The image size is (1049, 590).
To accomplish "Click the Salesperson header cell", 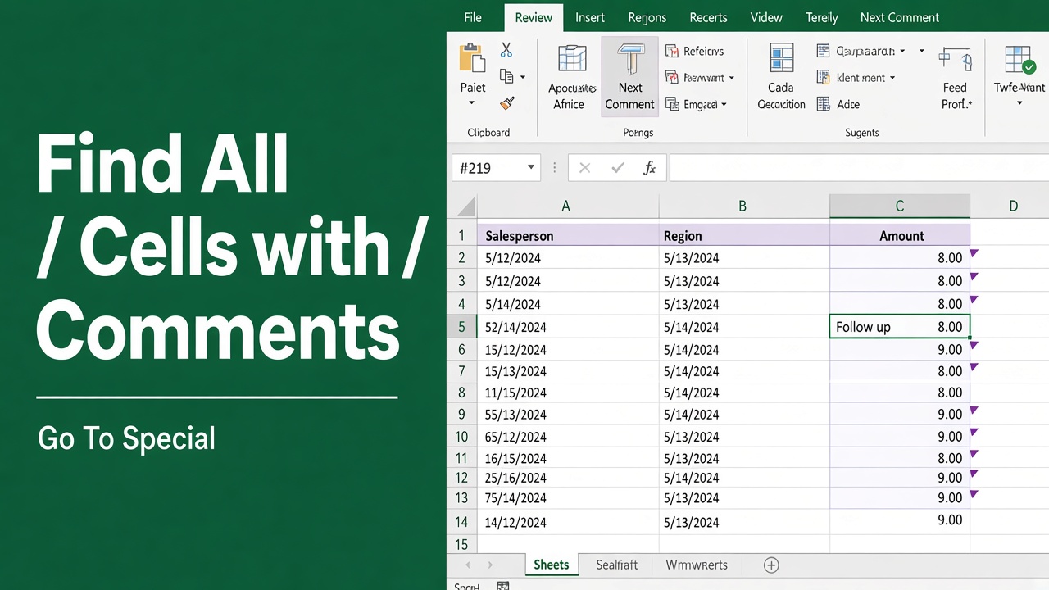I will click(567, 235).
